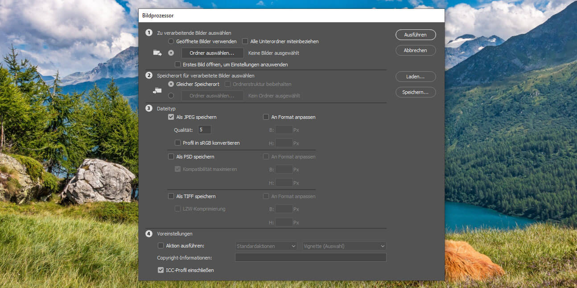This screenshot has width=577, height=288.
Task: Click the destination folder icon
Action: 157,91
